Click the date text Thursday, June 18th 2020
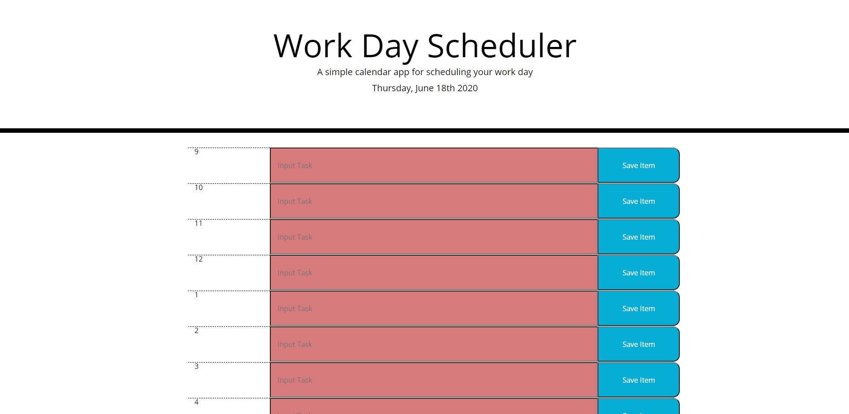Viewport: 849px width, 414px height. [424, 88]
